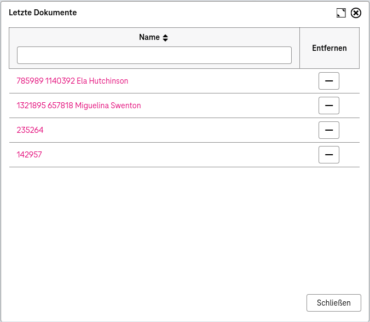Close dialog with the X icon
Viewport: 370px width, 322px height.
click(356, 13)
